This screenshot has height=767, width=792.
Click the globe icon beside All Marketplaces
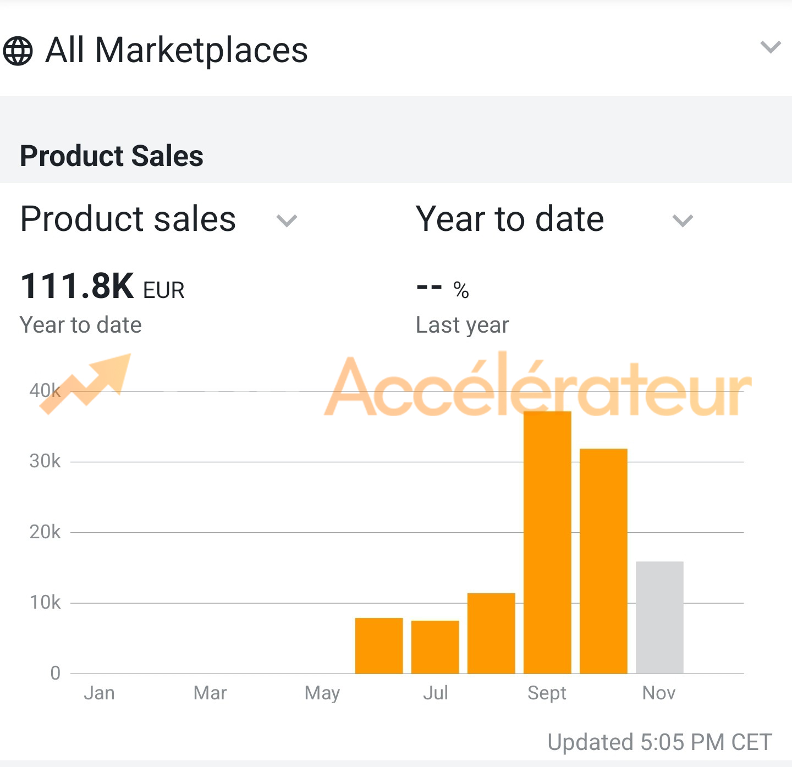click(x=18, y=51)
